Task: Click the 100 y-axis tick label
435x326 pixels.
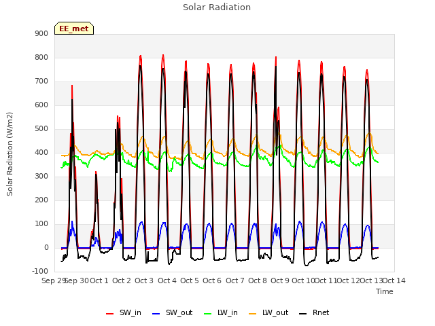Action: click(41, 224)
